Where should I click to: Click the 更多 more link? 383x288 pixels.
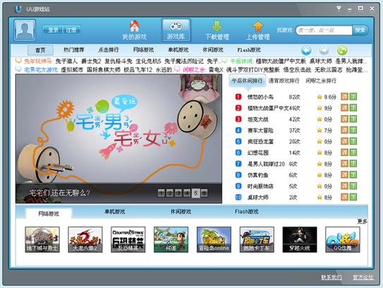362,222
